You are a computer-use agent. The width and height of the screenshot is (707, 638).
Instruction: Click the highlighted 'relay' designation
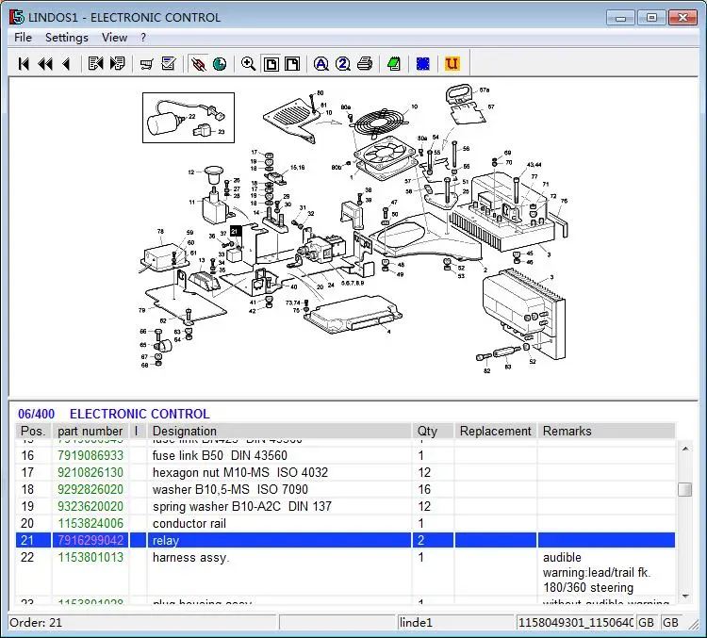166,540
